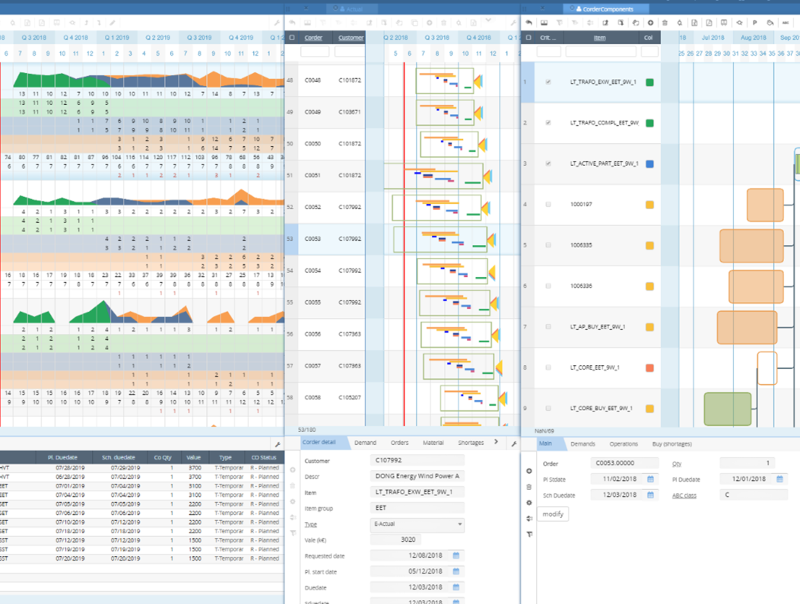
Task: Toggle select-all checkbox in Corder column header
Action: (x=292, y=37)
